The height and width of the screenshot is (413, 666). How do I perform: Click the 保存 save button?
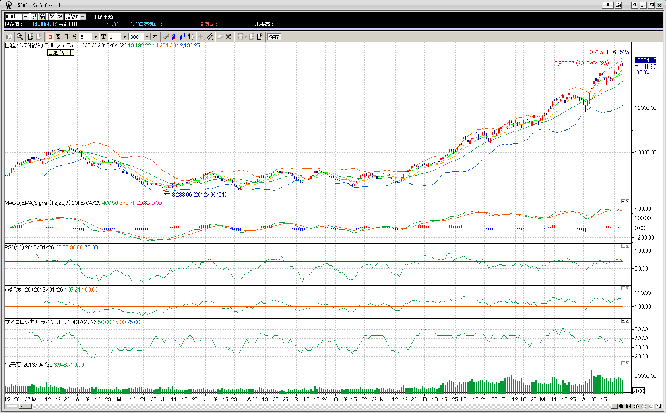coord(274,37)
